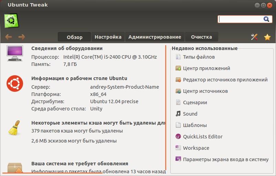The width and height of the screenshot is (276, 176).
Task: Click the Редактор источников приложений icon
Action: pyautogui.click(x=178, y=80)
